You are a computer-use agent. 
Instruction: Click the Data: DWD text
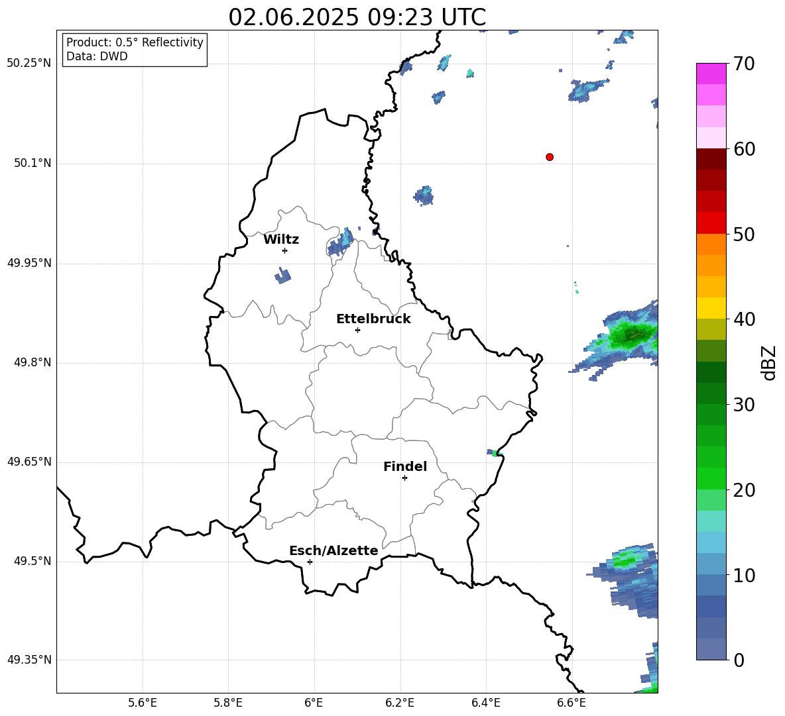pyautogui.click(x=97, y=56)
